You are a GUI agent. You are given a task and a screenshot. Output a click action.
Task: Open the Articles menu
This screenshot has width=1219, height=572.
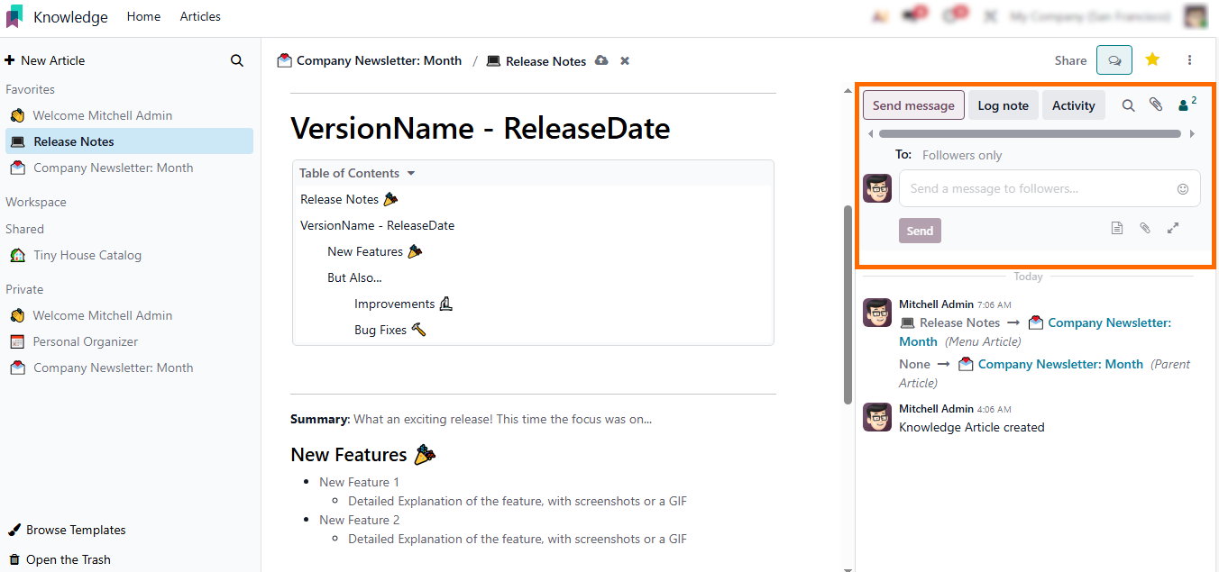[x=200, y=17]
